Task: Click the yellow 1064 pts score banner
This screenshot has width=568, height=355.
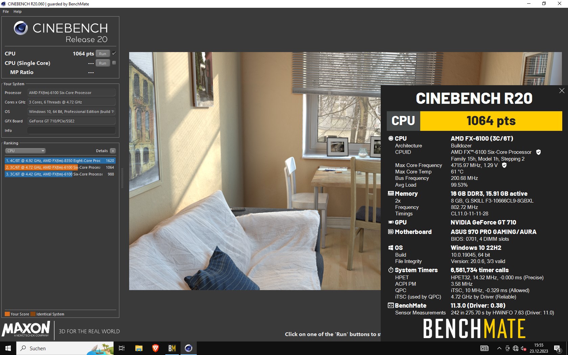Action: (x=491, y=121)
